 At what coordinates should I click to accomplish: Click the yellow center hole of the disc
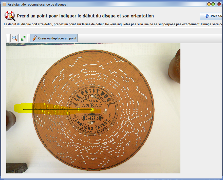click(x=92, y=110)
